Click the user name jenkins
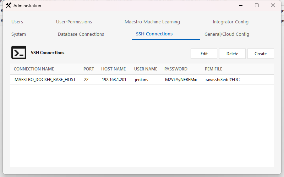This screenshot has height=177, width=284. (141, 80)
